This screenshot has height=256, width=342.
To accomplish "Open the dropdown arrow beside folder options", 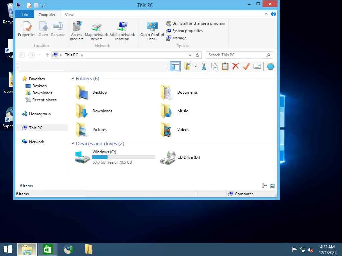I will (x=196, y=66).
